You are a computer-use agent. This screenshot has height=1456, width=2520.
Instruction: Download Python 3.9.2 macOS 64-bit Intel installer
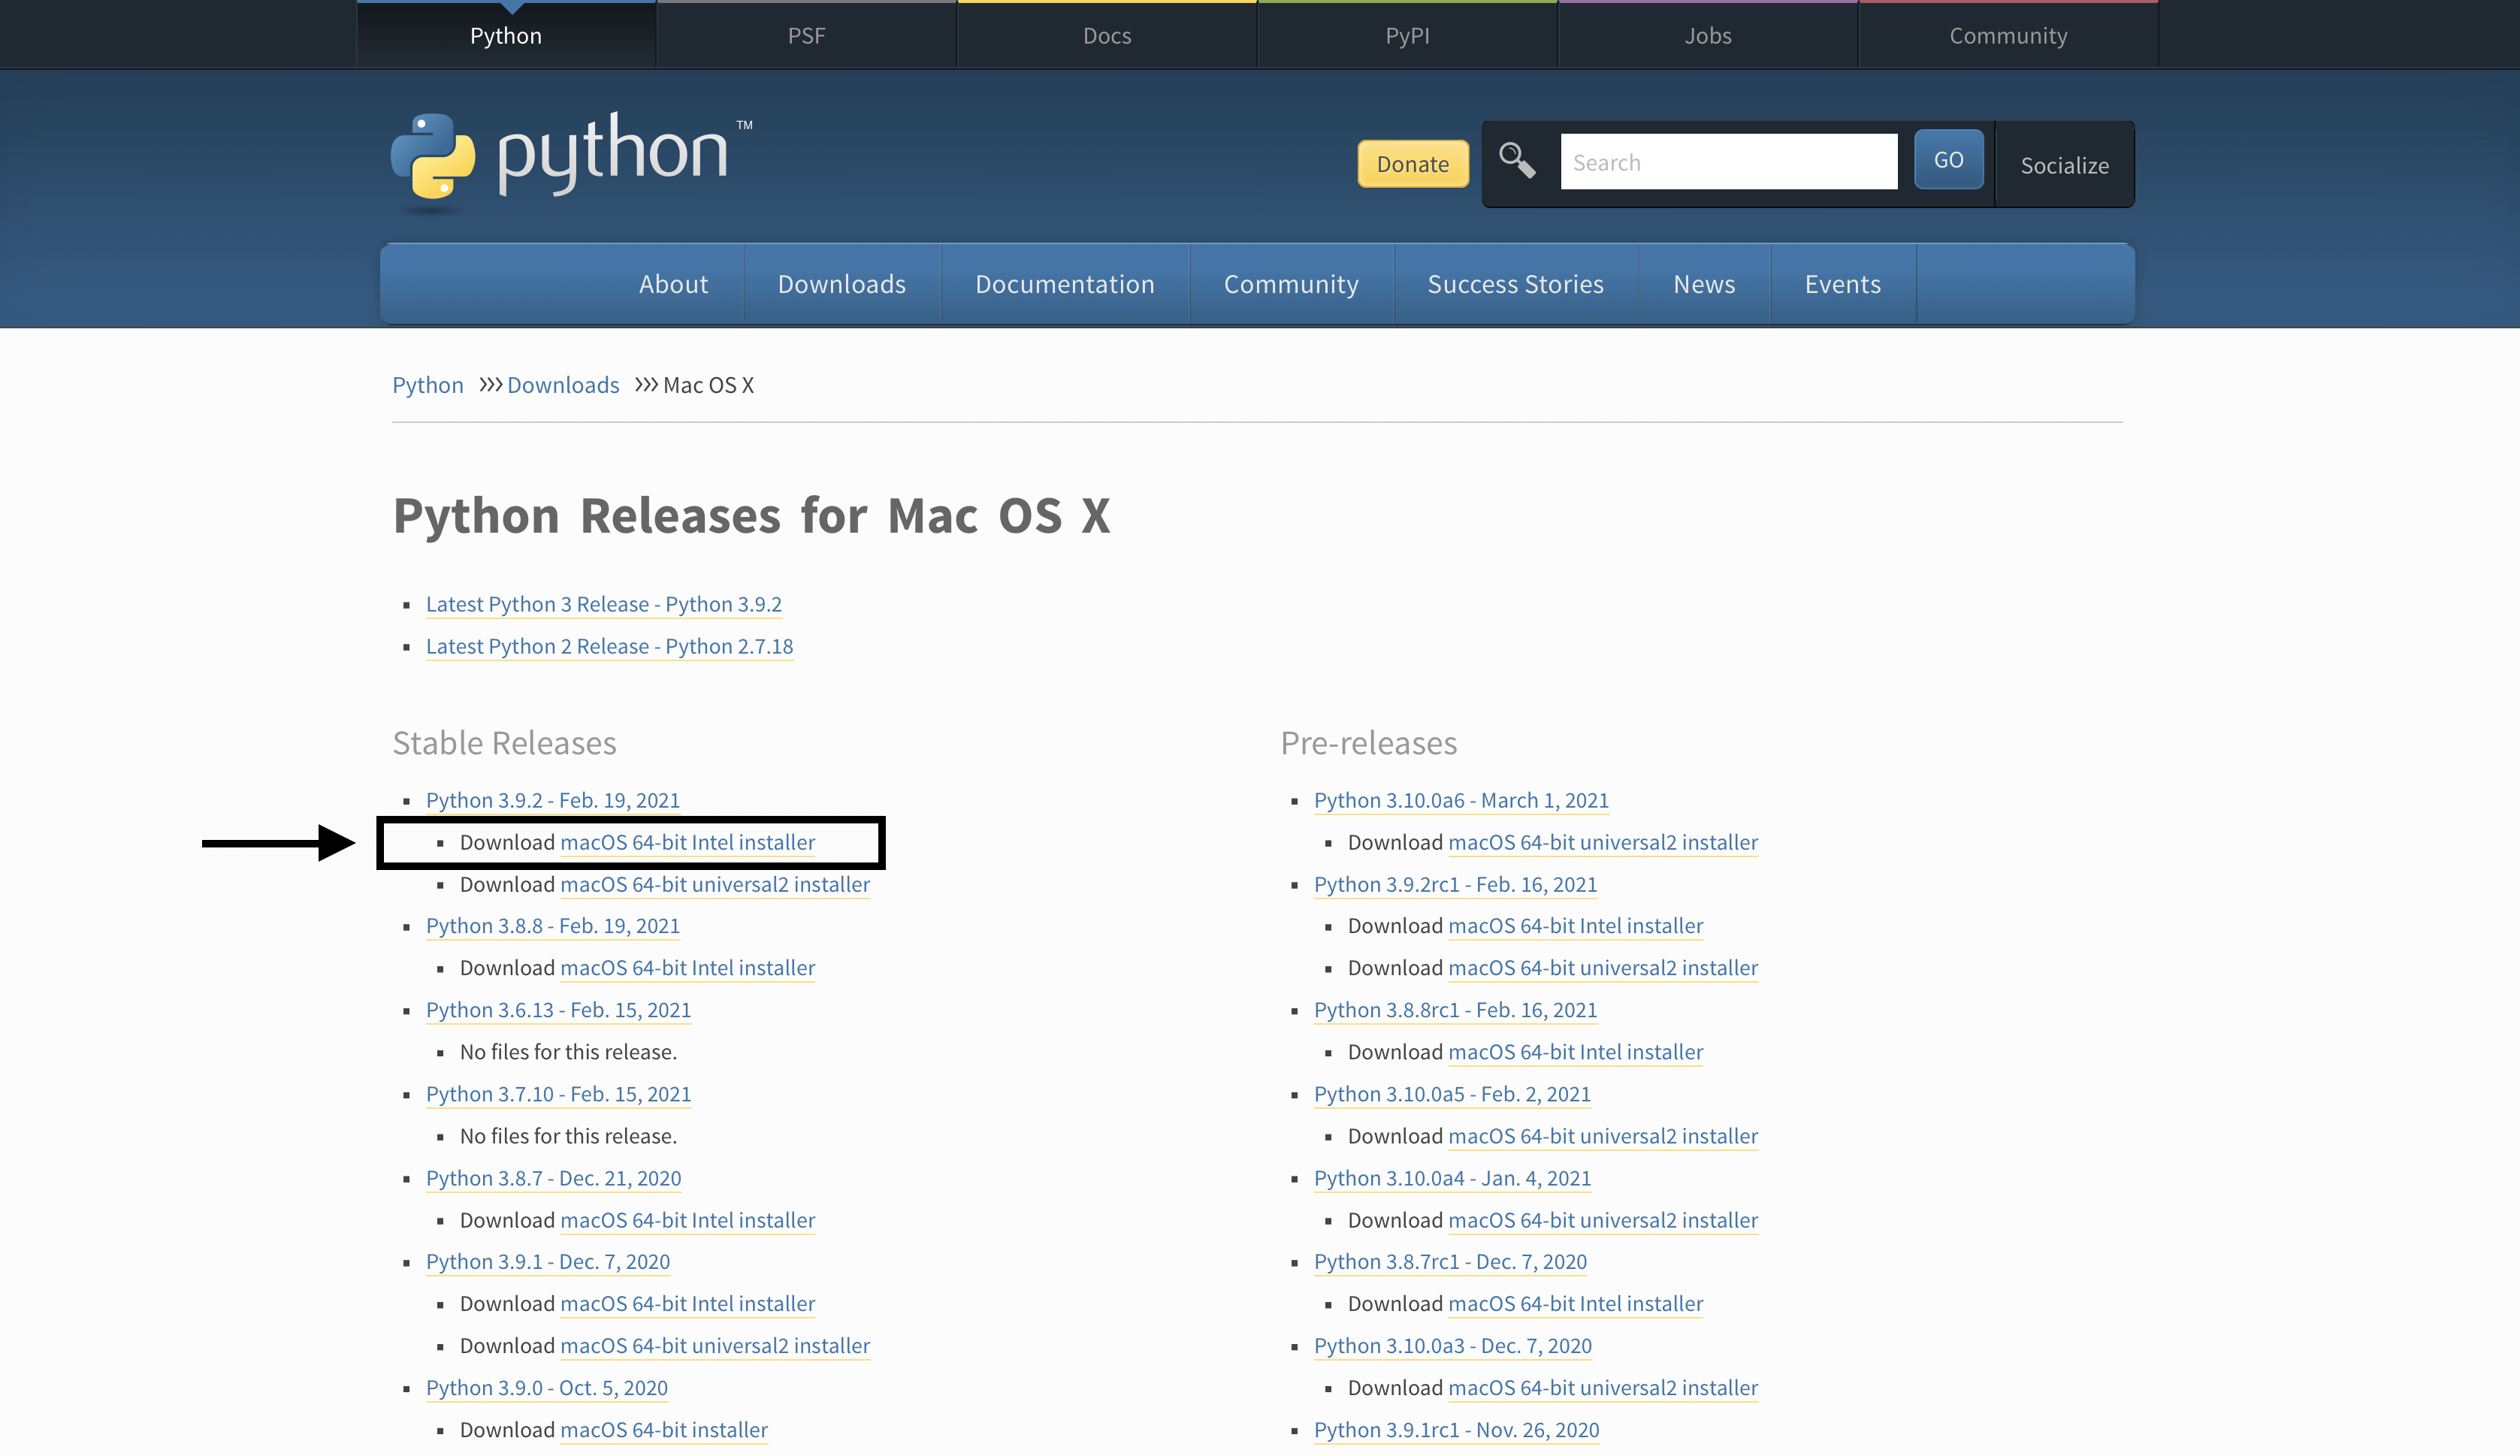[687, 842]
